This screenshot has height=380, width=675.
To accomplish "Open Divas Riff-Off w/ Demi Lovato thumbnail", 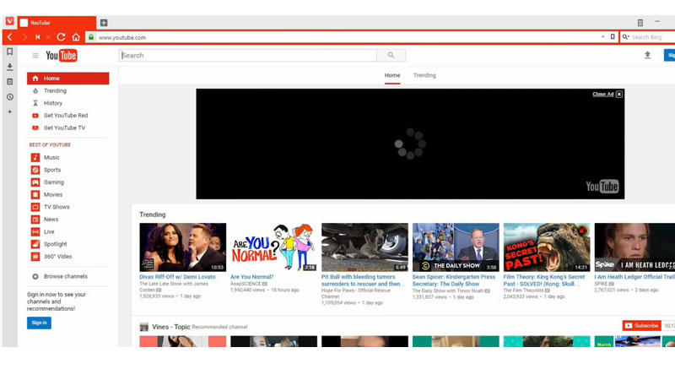I will coord(182,247).
